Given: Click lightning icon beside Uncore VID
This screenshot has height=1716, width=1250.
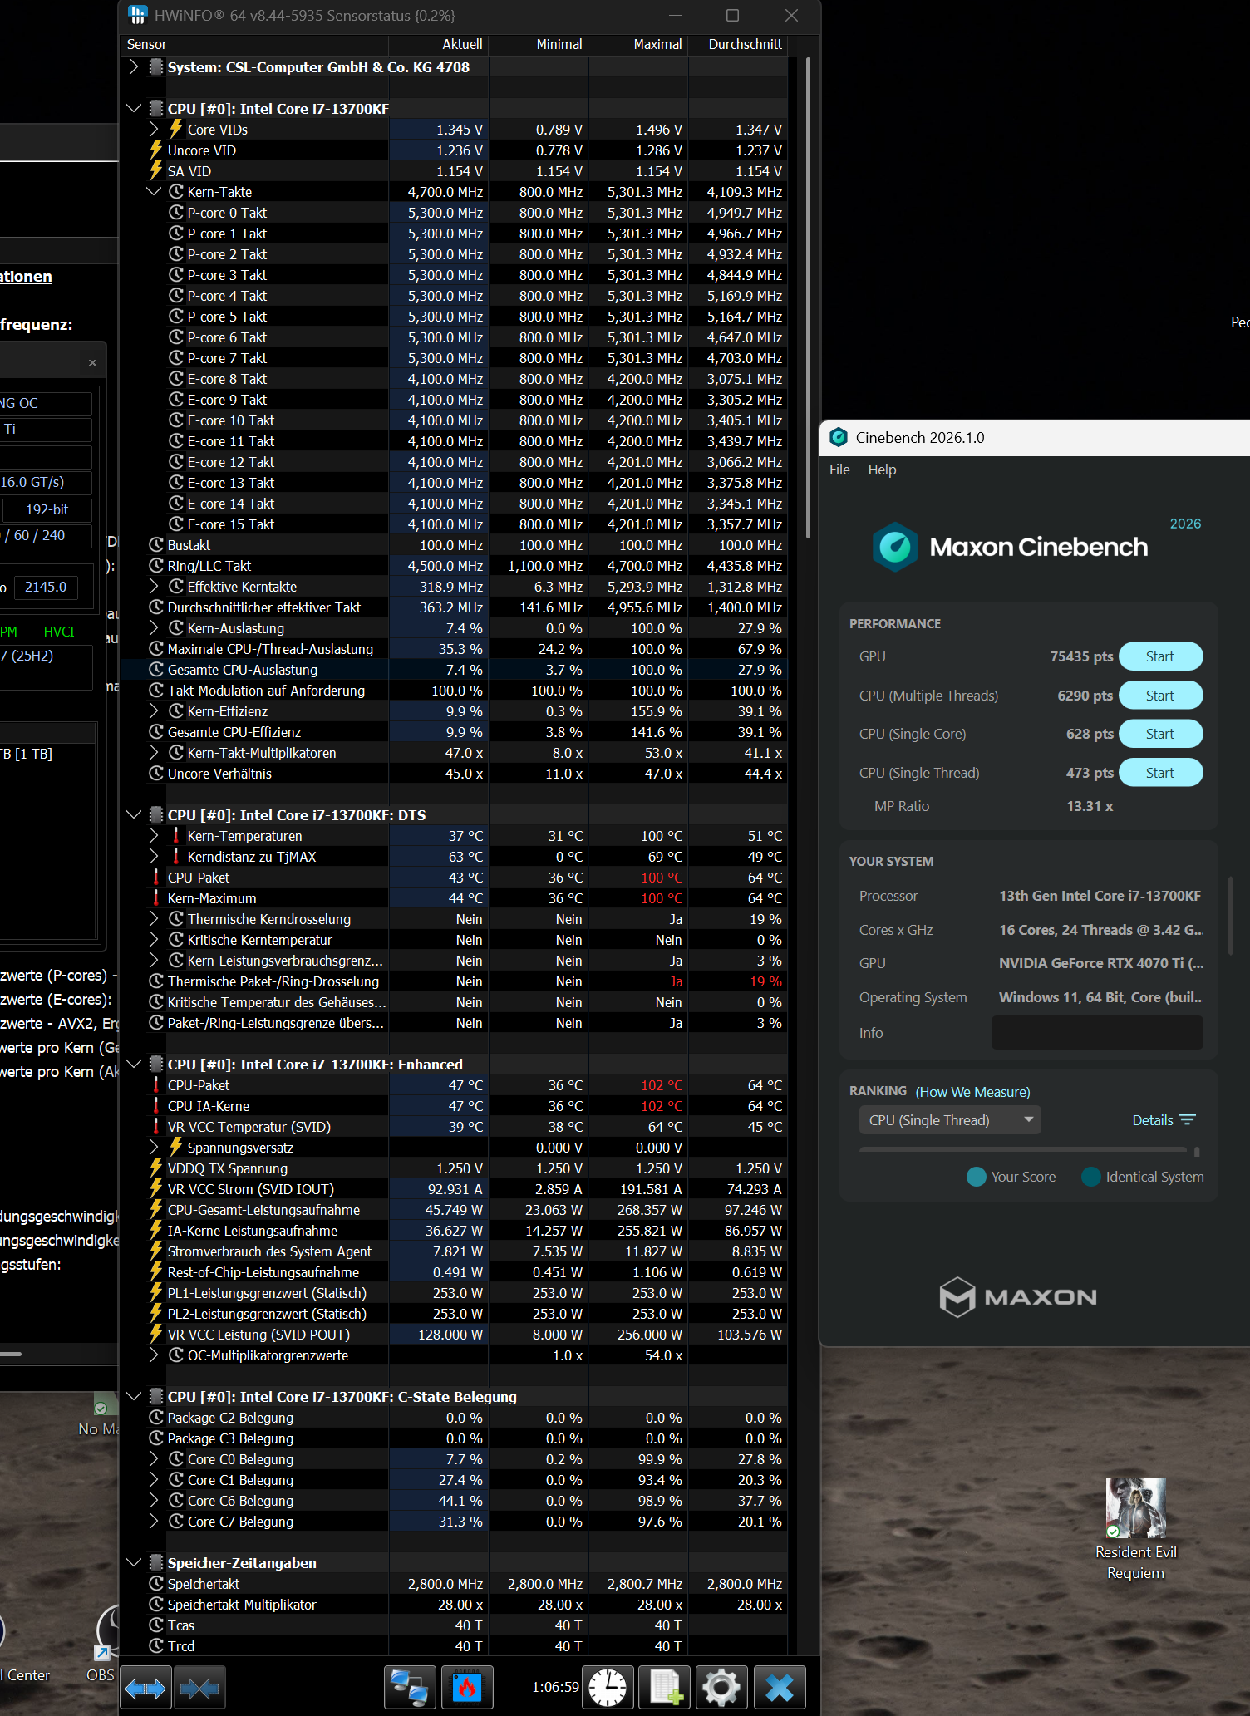Looking at the screenshot, I should [155, 150].
